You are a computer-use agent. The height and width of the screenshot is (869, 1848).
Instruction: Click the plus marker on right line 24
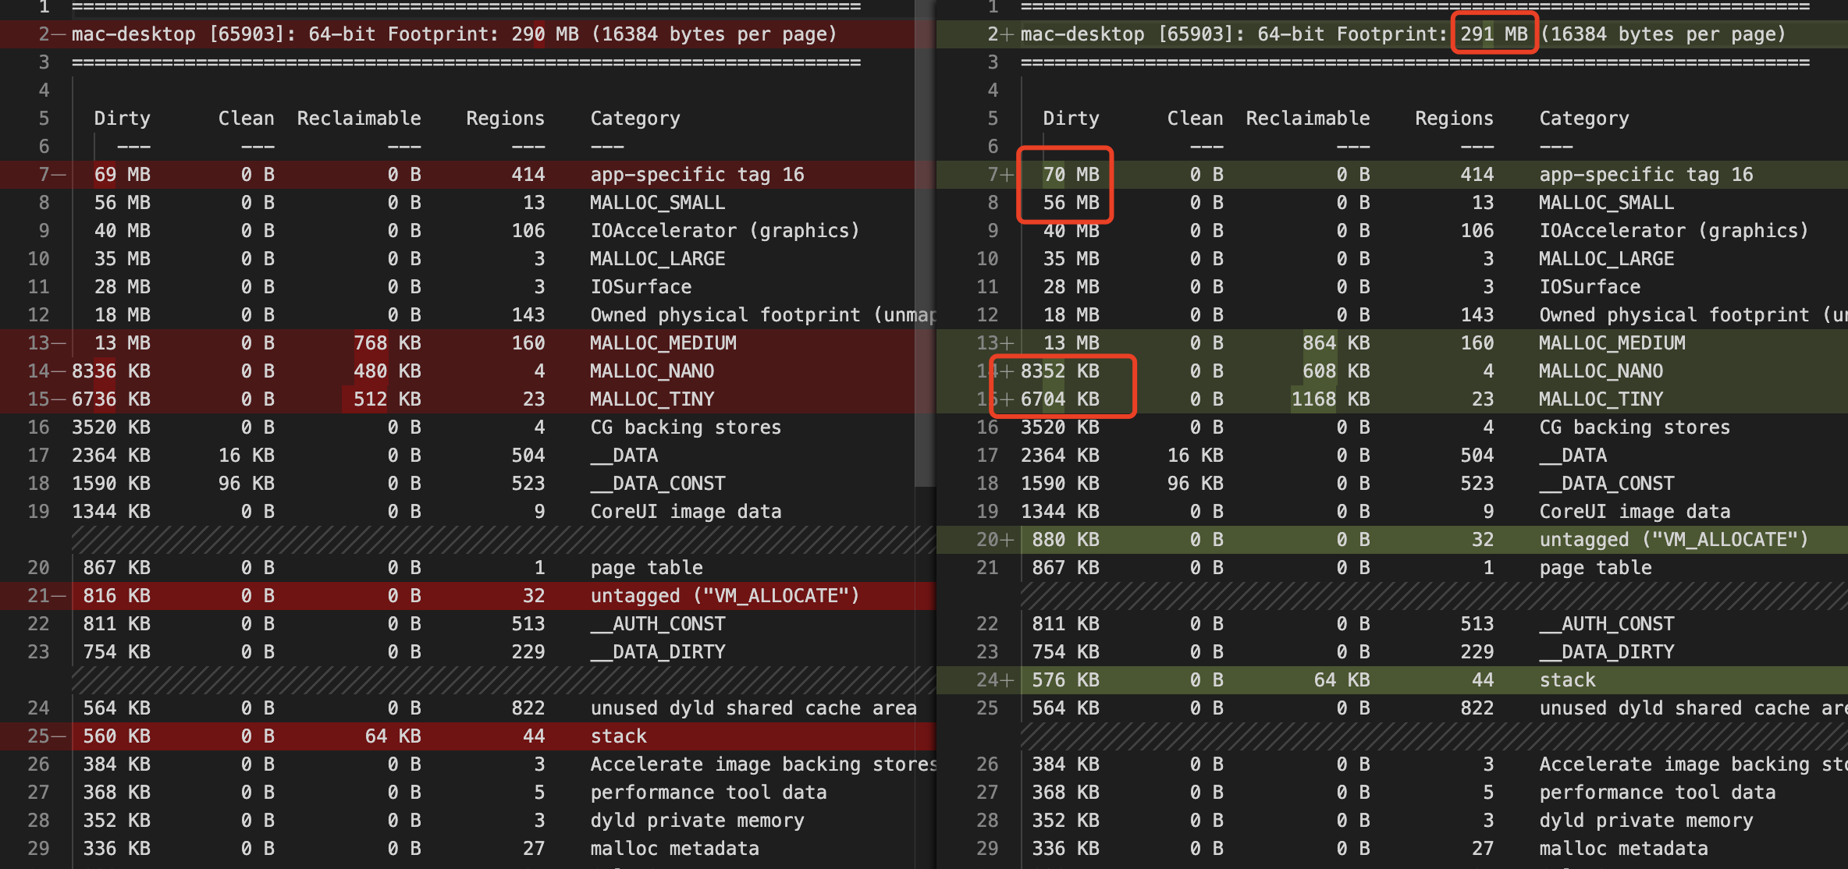[1008, 680]
